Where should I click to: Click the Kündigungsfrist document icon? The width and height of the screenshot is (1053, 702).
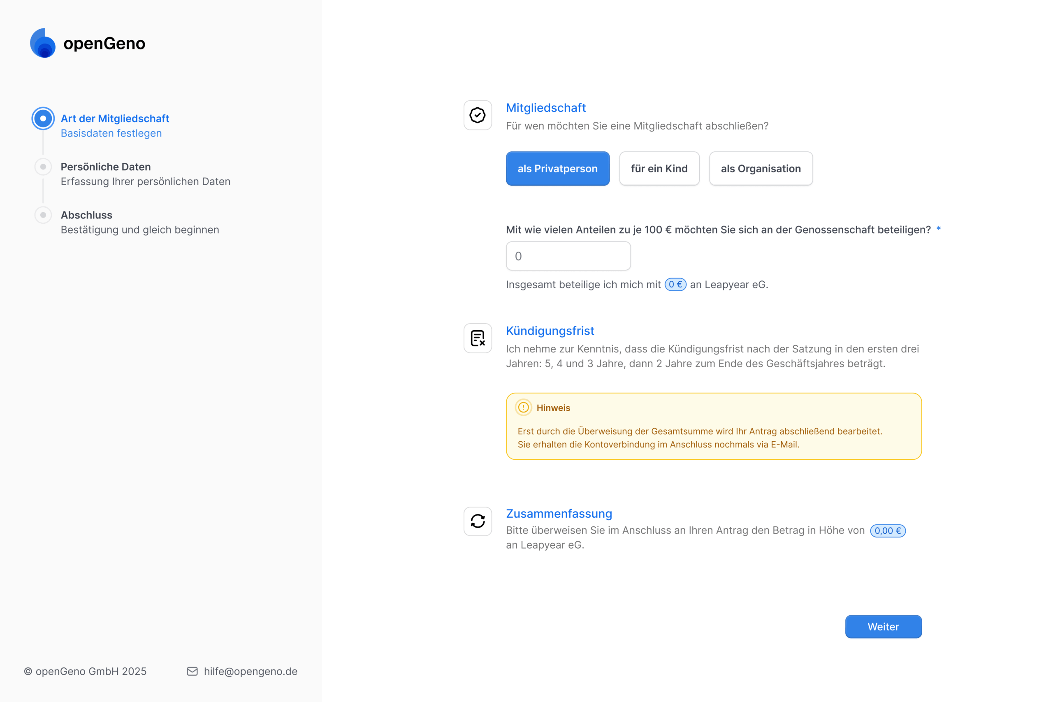pyautogui.click(x=478, y=338)
